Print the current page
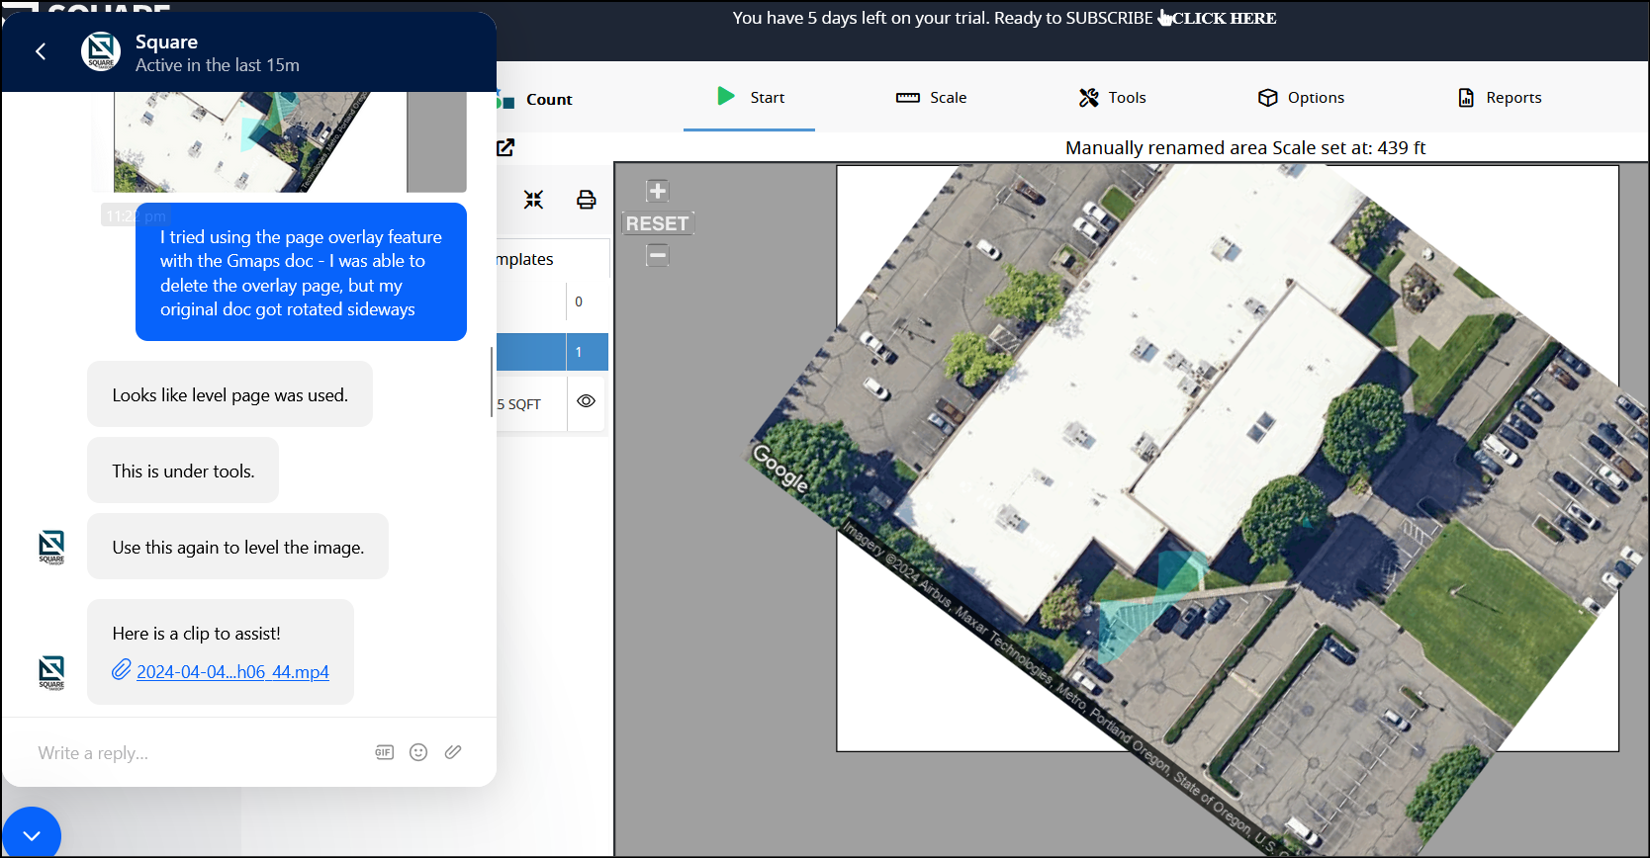The width and height of the screenshot is (1650, 858). point(587,200)
